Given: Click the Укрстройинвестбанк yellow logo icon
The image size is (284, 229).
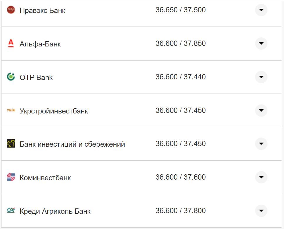Looking at the screenshot, I should click(x=11, y=110).
